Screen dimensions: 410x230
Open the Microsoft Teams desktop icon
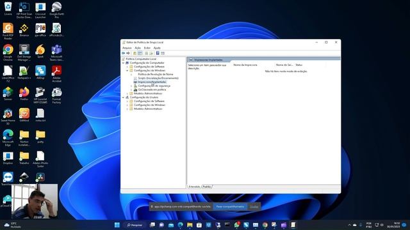pos(56,52)
